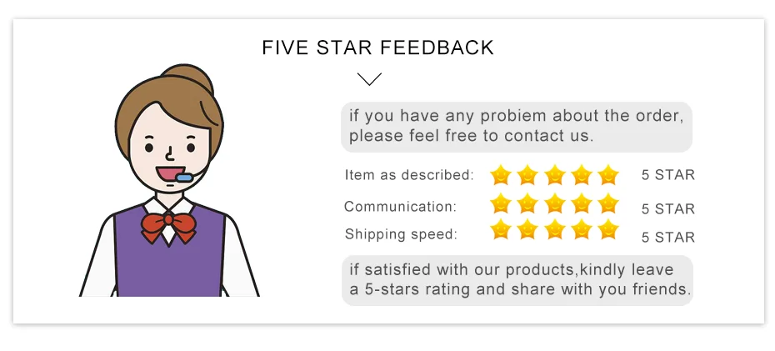This screenshot has width=775, height=351.
Task: Click the FIVE STAR FEEDBACK heading
Action: [x=377, y=48]
